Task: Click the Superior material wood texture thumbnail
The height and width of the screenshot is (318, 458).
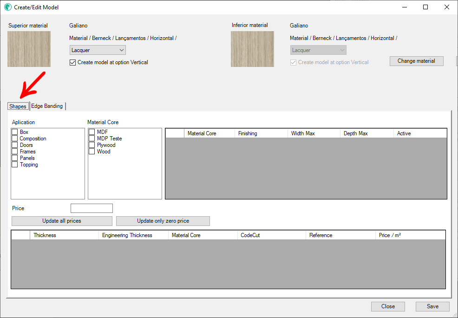Action: [29, 49]
